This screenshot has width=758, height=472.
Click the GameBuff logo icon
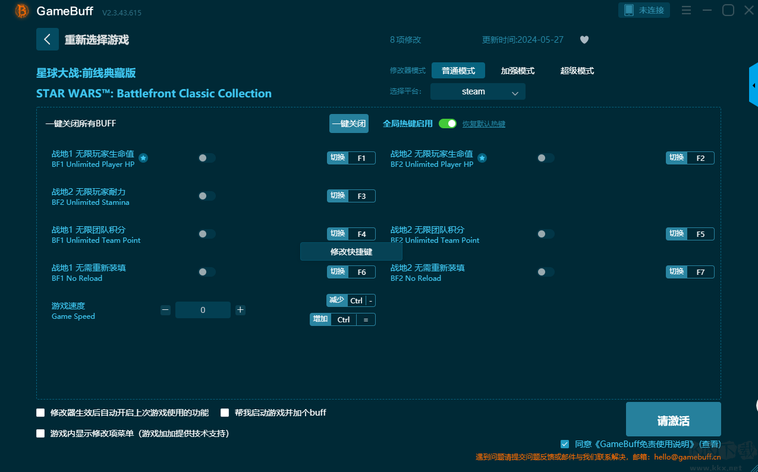point(21,11)
